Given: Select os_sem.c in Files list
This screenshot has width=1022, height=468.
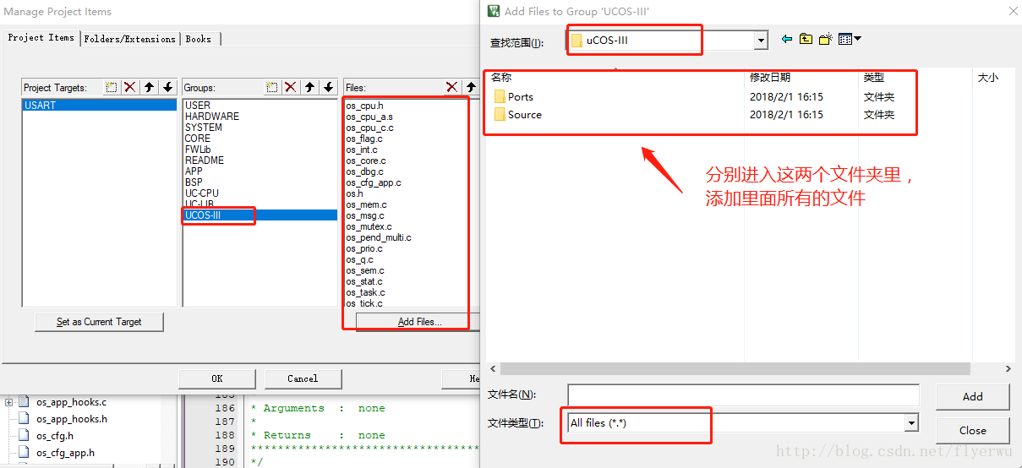Looking at the screenshot, I should (x=365, y=270).
